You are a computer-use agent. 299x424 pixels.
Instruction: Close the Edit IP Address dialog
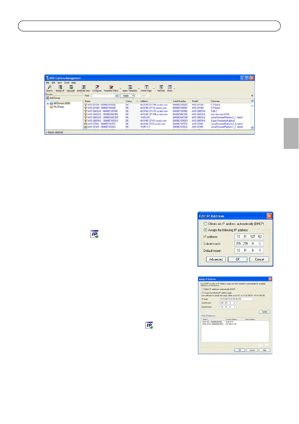[x=269, y=216]
